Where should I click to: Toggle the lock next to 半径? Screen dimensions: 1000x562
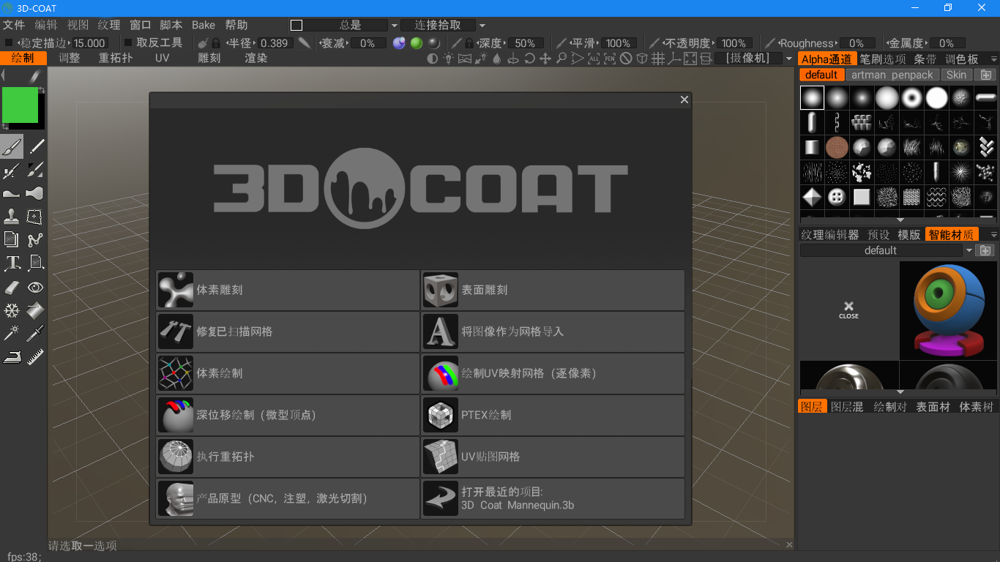pos(216,43)
